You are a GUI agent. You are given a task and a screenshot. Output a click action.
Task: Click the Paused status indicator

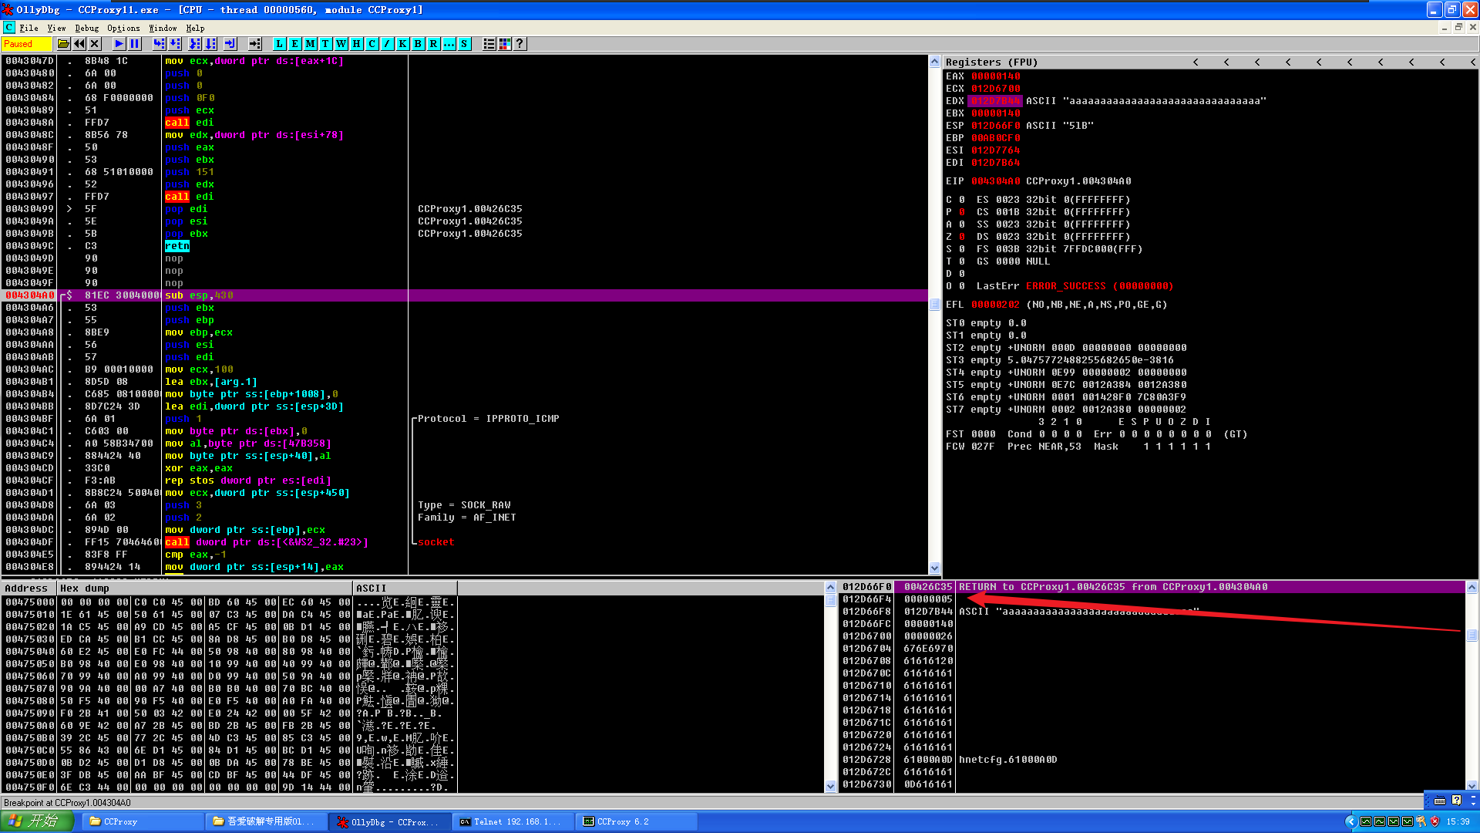click(26, 44)
